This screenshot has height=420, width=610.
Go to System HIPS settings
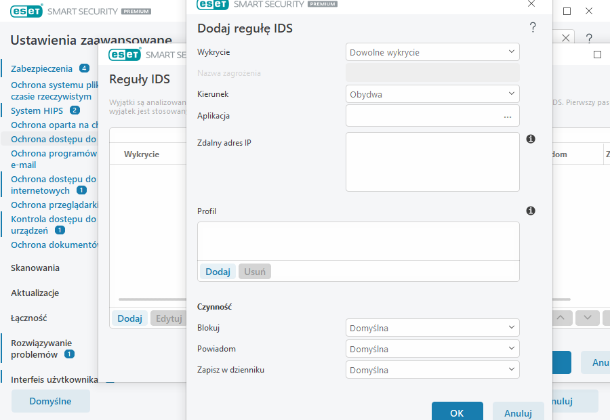(37, 110)
